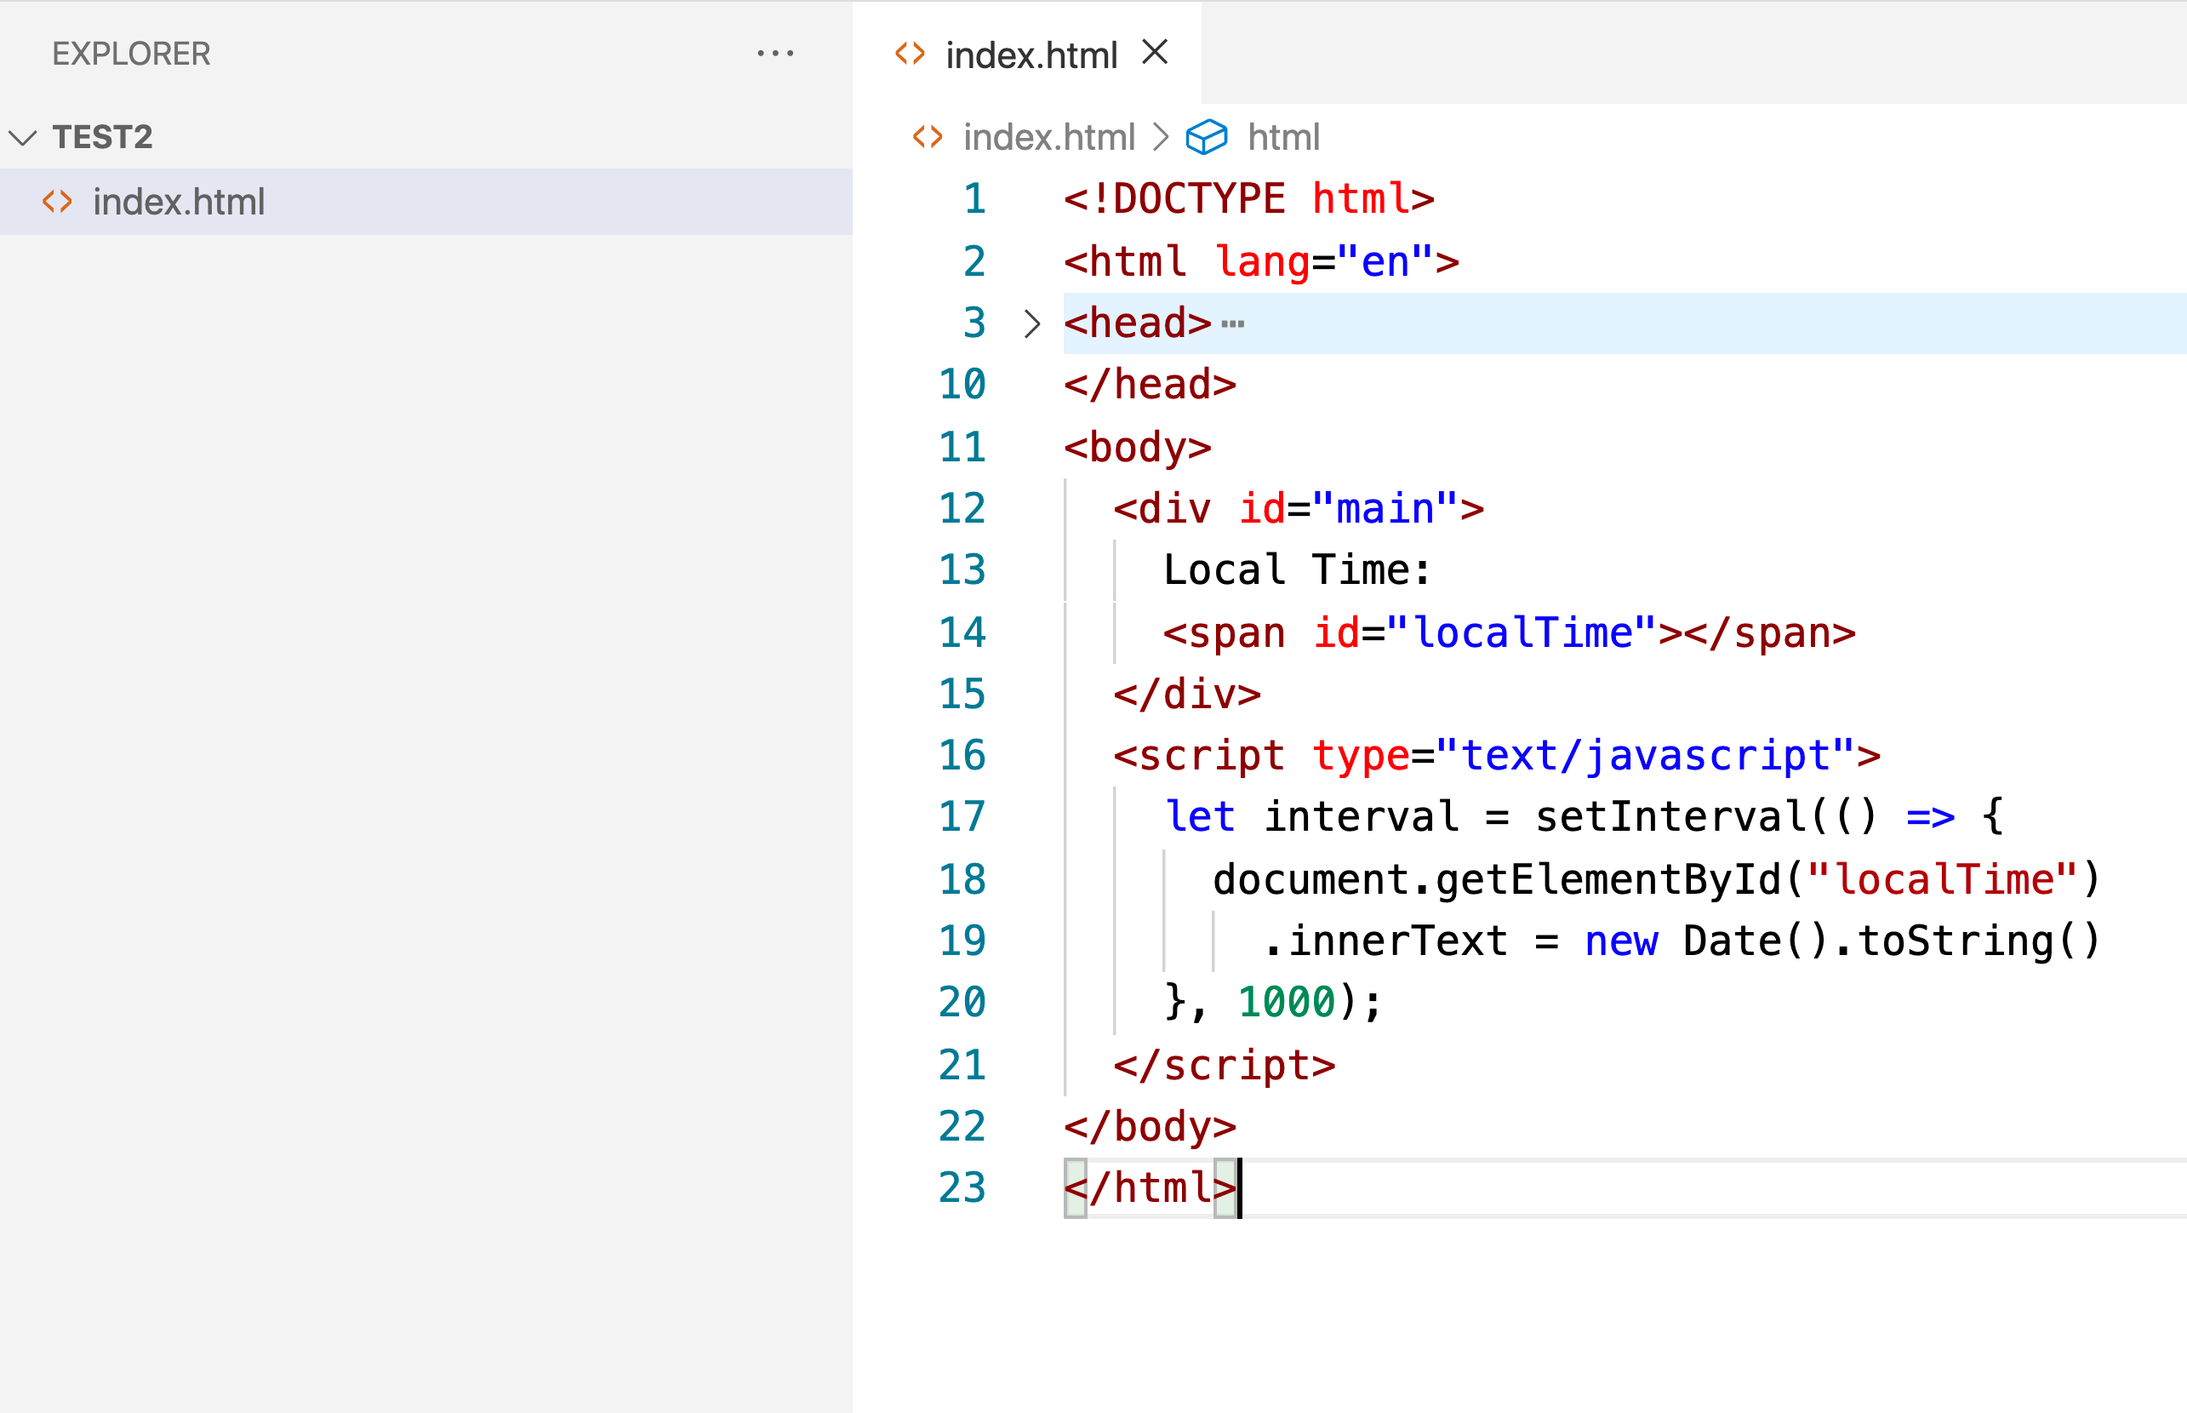Click the closing div tag on line 15

[1187, 695]
